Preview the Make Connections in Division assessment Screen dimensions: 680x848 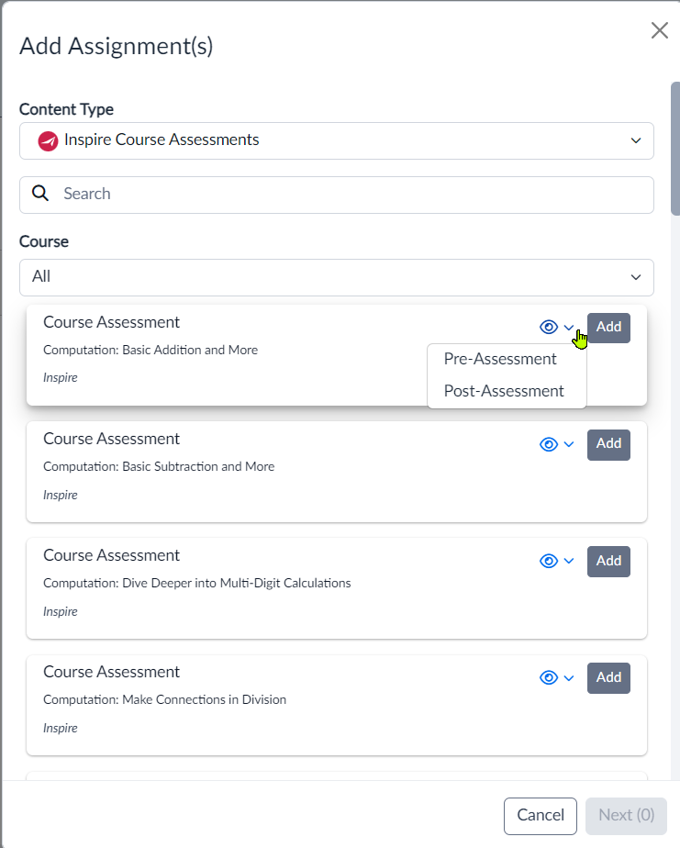[x=549, y=677]
